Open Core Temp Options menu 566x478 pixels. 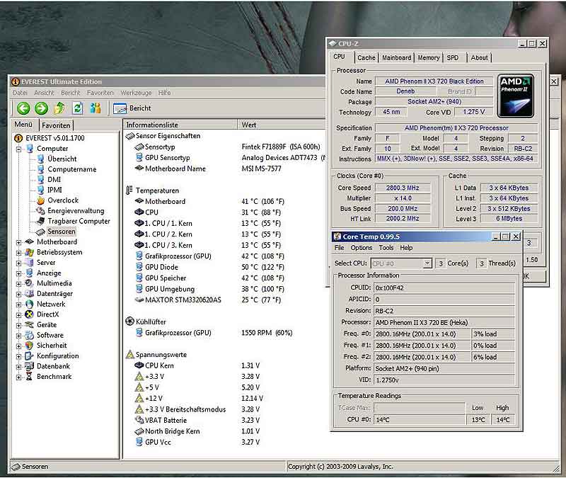click(362, 248)
